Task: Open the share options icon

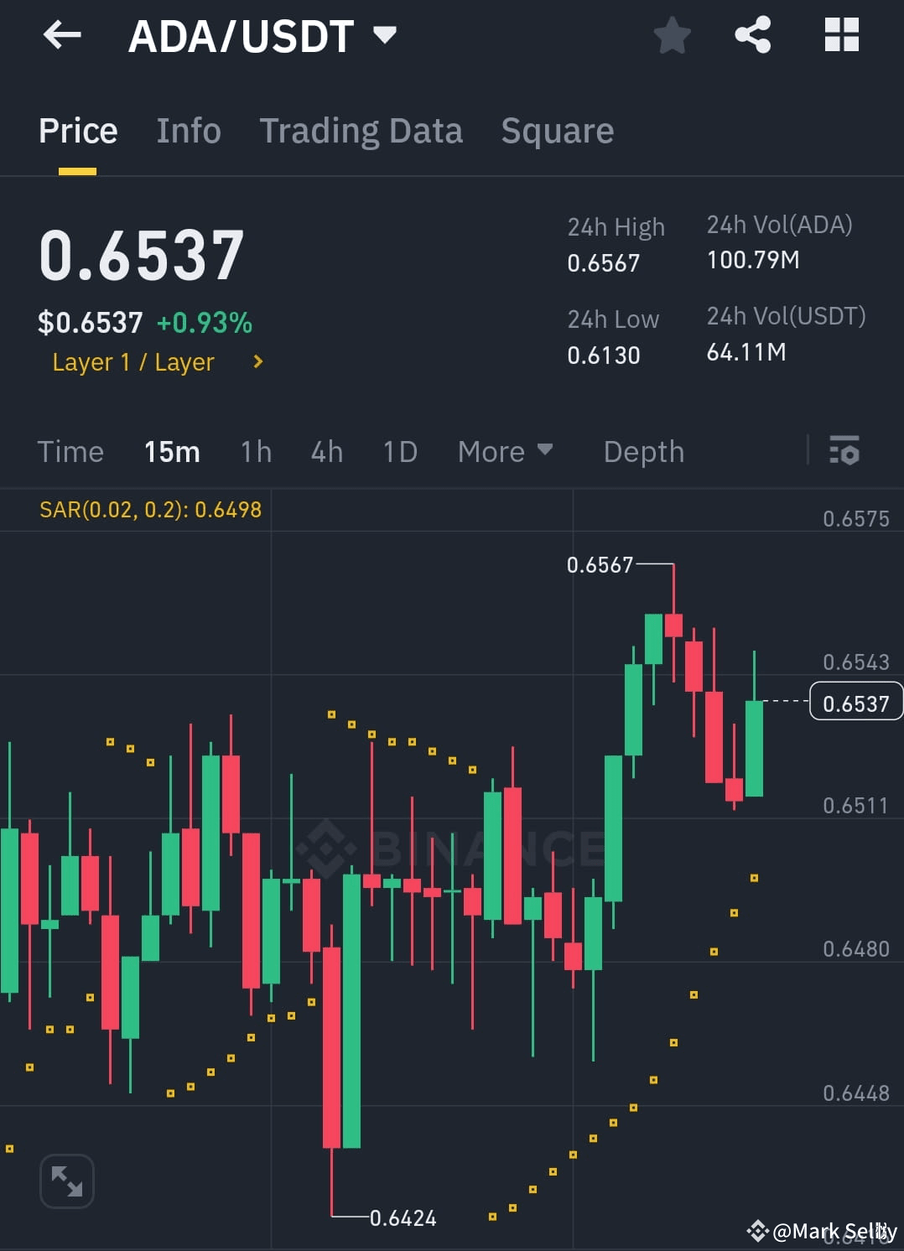Action: [753, 35]
